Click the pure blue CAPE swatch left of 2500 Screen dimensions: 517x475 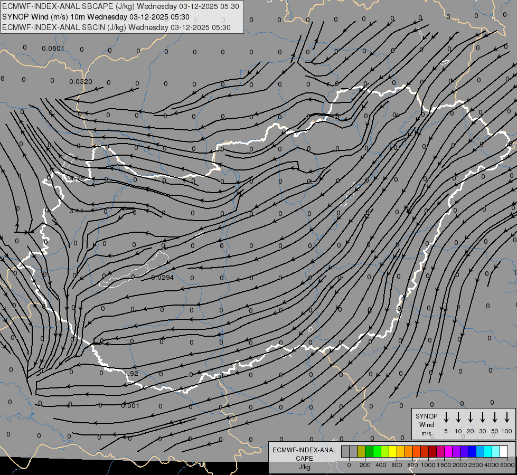(472, 451)
